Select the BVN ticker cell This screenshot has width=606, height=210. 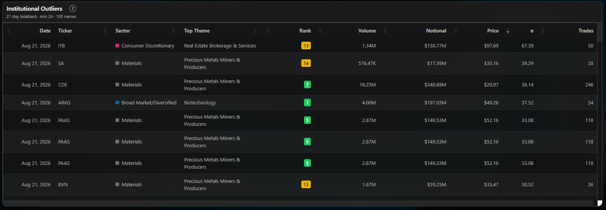[63, 184]
